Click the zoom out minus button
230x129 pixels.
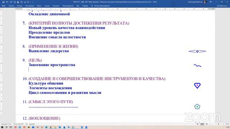(x=210, y=124)
